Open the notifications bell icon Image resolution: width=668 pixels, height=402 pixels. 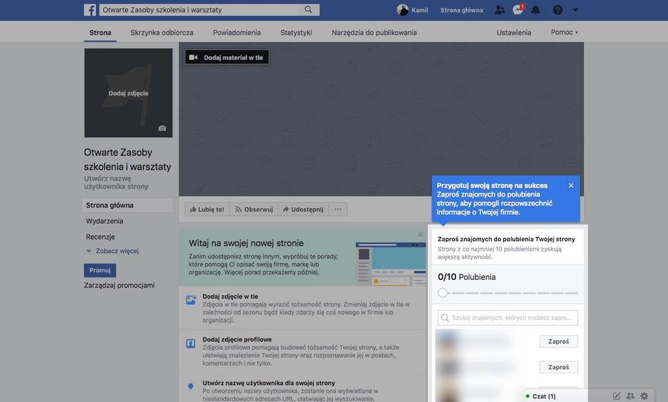[x=536, y=10]
